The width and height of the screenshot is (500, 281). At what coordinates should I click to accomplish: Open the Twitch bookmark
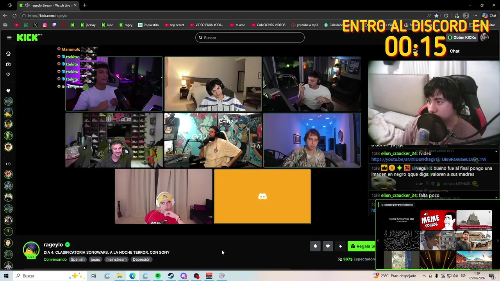click(54, 25)
